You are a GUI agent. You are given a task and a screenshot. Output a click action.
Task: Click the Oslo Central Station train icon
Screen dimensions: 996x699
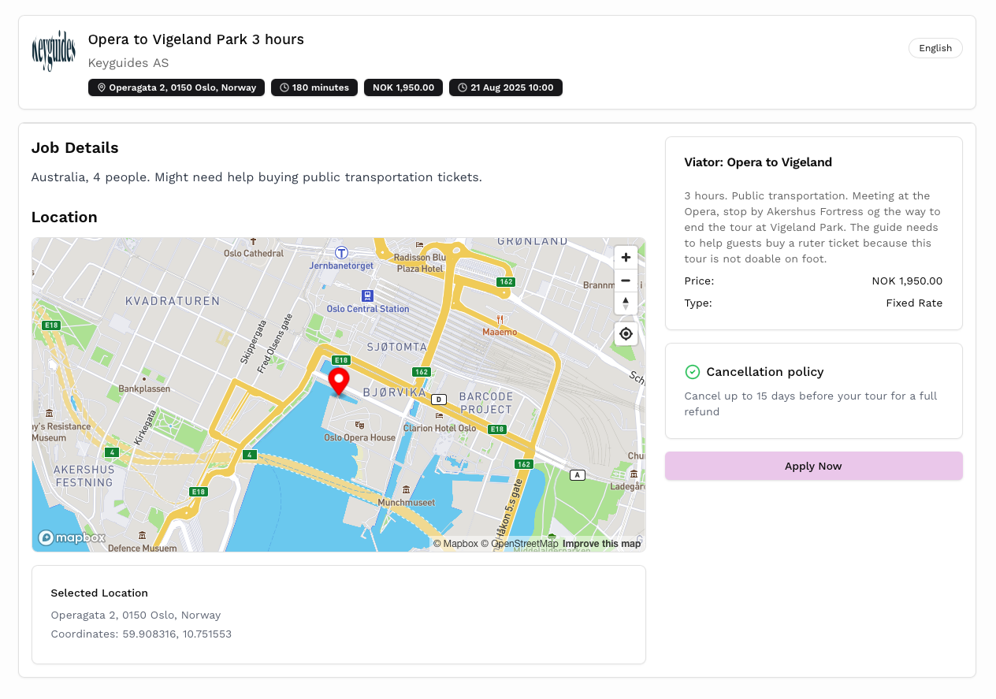point(367,296)
